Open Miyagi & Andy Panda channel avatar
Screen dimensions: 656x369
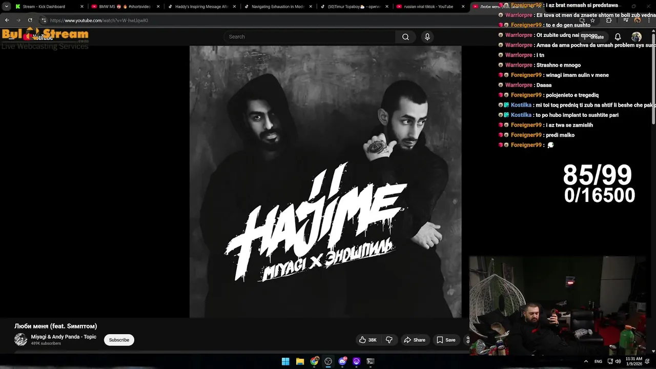20,339
